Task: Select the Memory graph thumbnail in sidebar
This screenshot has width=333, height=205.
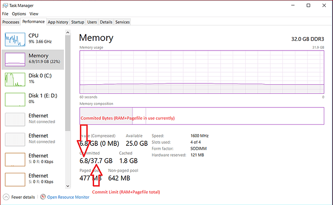Action: 15,60
